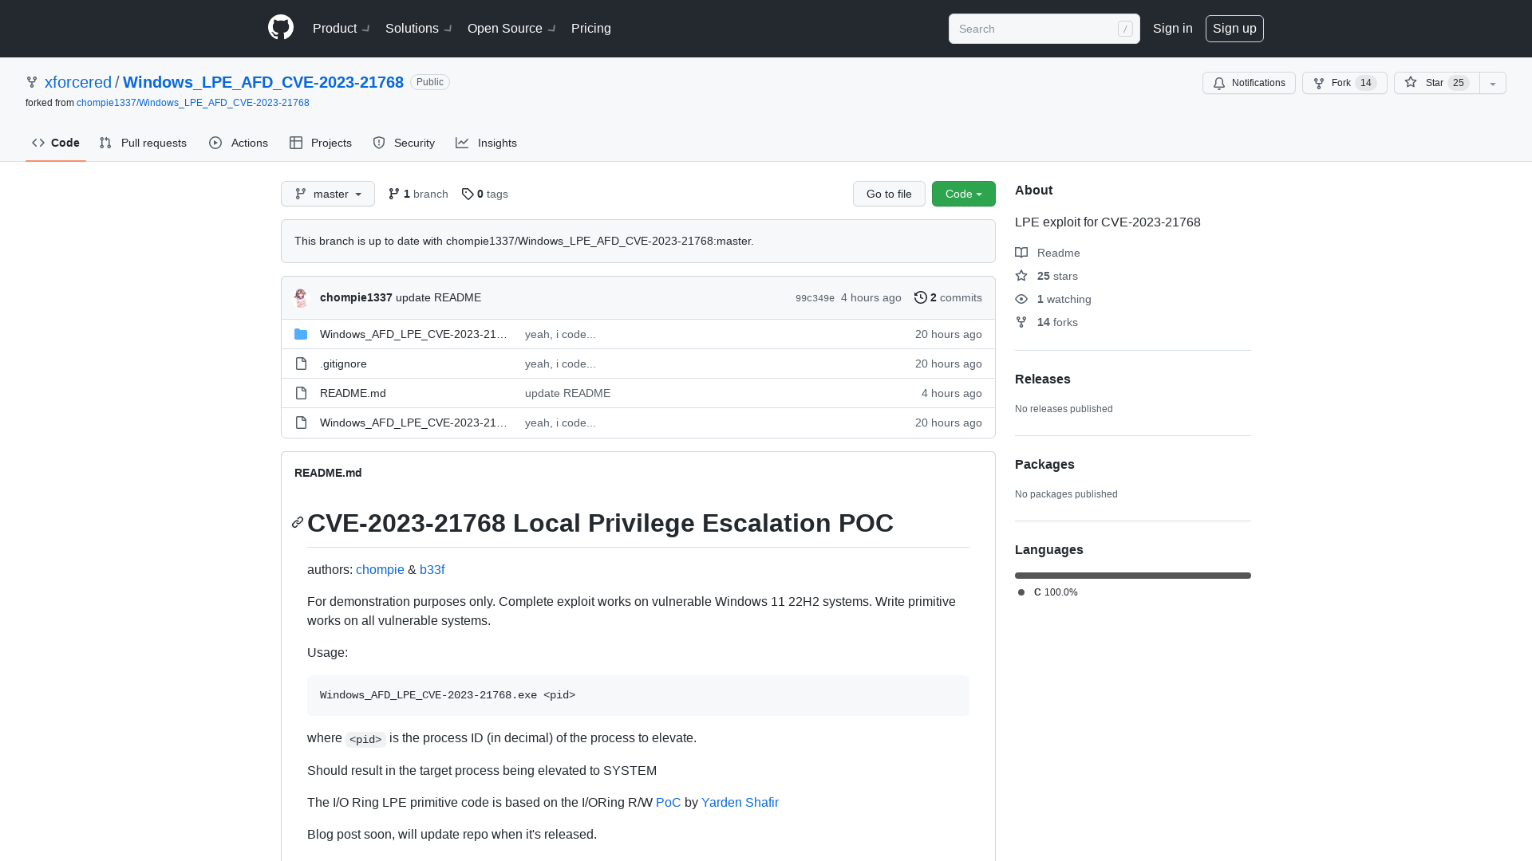Expand the Product menu
The width and height of the screenshot is (1532, 861).
(341, 28)
